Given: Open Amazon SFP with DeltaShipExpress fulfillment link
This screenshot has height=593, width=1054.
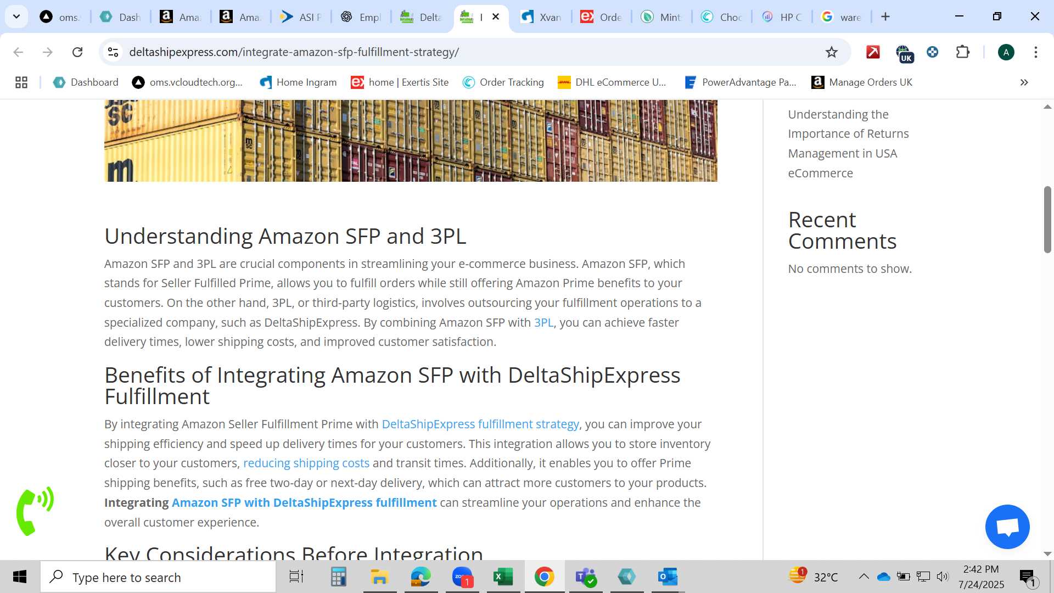Looking at the screenshot, I should [x=304, y=503].
